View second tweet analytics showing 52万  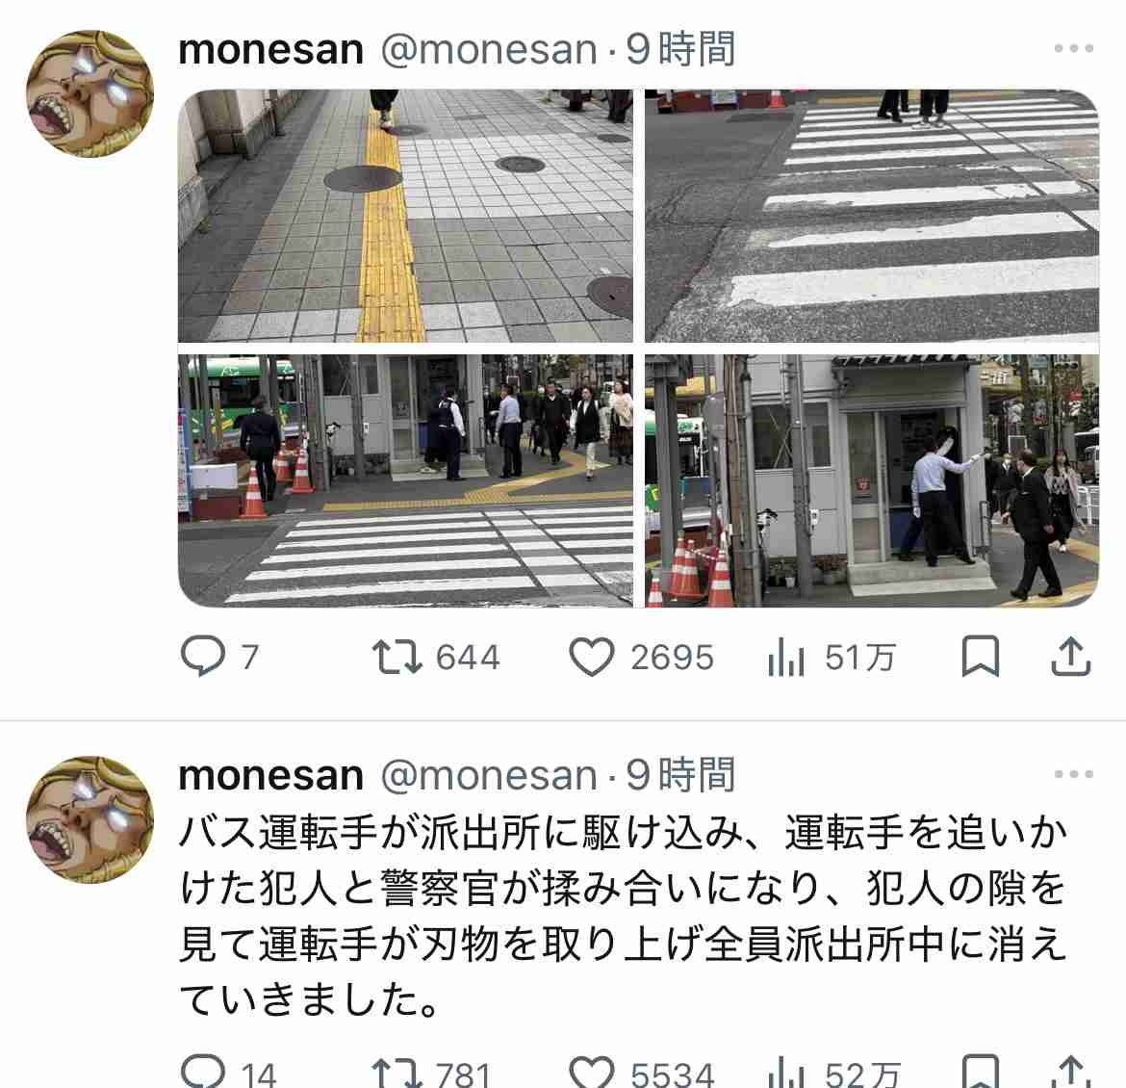(832, 1073)
